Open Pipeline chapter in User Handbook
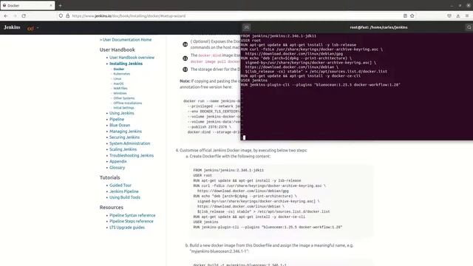The width and height of the screenshot is (473, 266). (x=117, y=120)
